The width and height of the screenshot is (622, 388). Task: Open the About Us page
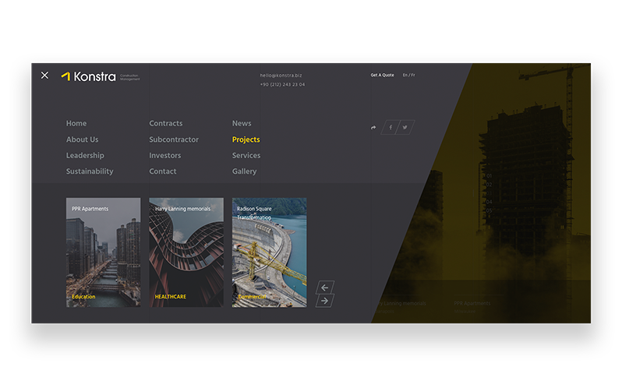[x=82, y=139]
